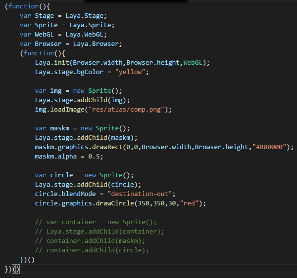Click the Laya.init(Browser.width,...) line

(x=122, y=63)
